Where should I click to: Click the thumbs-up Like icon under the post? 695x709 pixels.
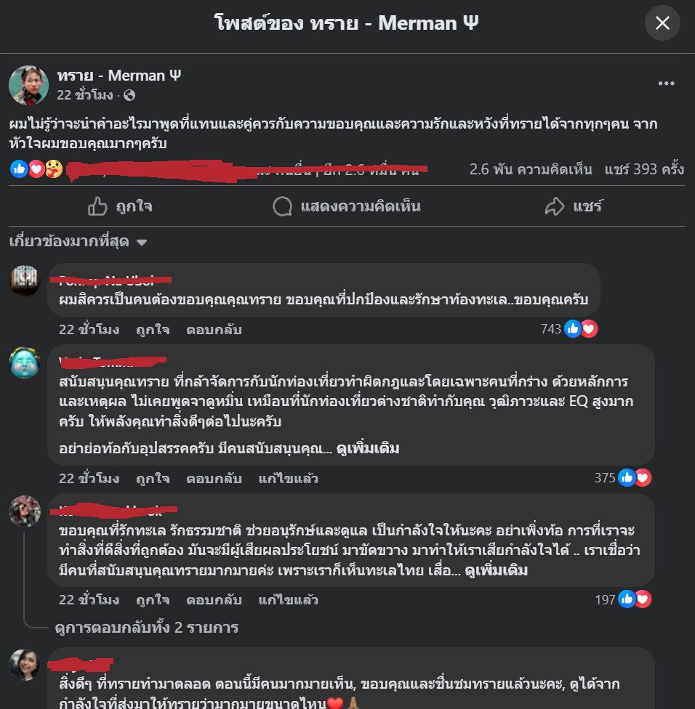(x=97, y=206)
